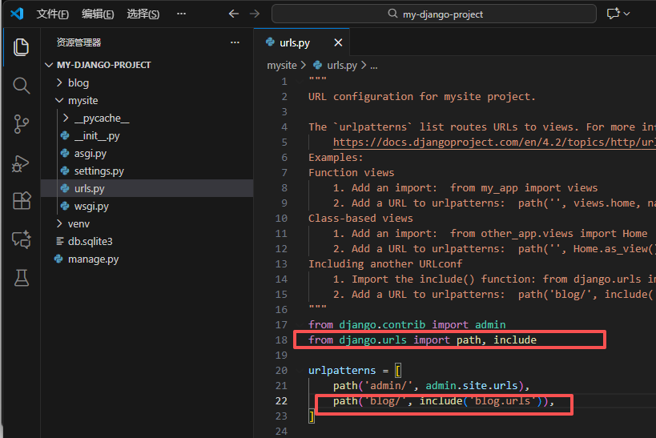This screenshot has height=438, width=656.
Task: Open the Source Control view
Action: pyautogui.click(x=22, y=124)
